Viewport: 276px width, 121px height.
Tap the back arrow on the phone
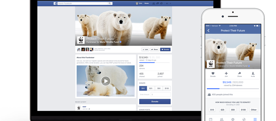(x=208, y=31)
